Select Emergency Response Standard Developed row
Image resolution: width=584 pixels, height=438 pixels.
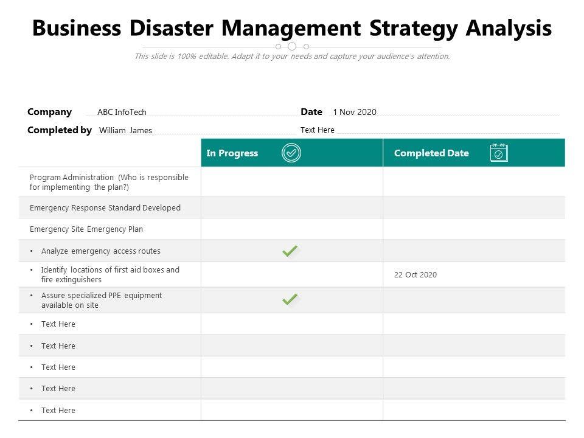[x=105, y=207]
